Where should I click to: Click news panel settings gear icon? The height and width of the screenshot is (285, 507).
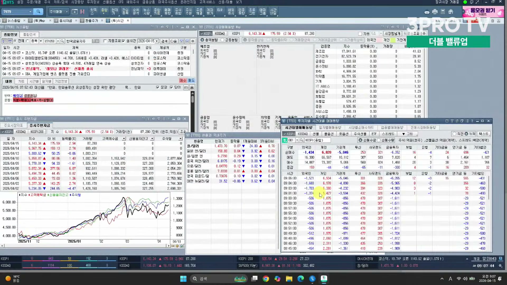(x=193, y=41)
